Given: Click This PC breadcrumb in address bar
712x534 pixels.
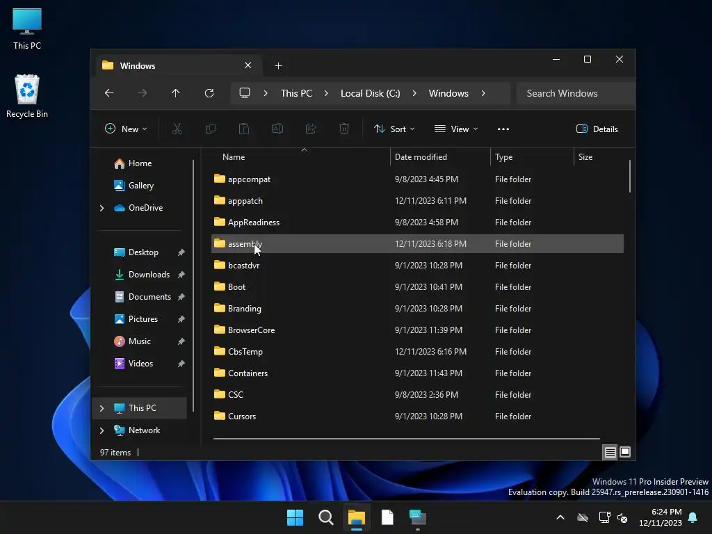Looking at the screenshot, I should tap(296, 93).
